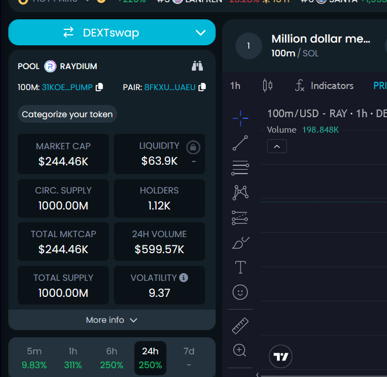The height and width of the screenshot is (377, 387).
Task: Click the Market Cap $244.46K card
Action: pos(63,154)
